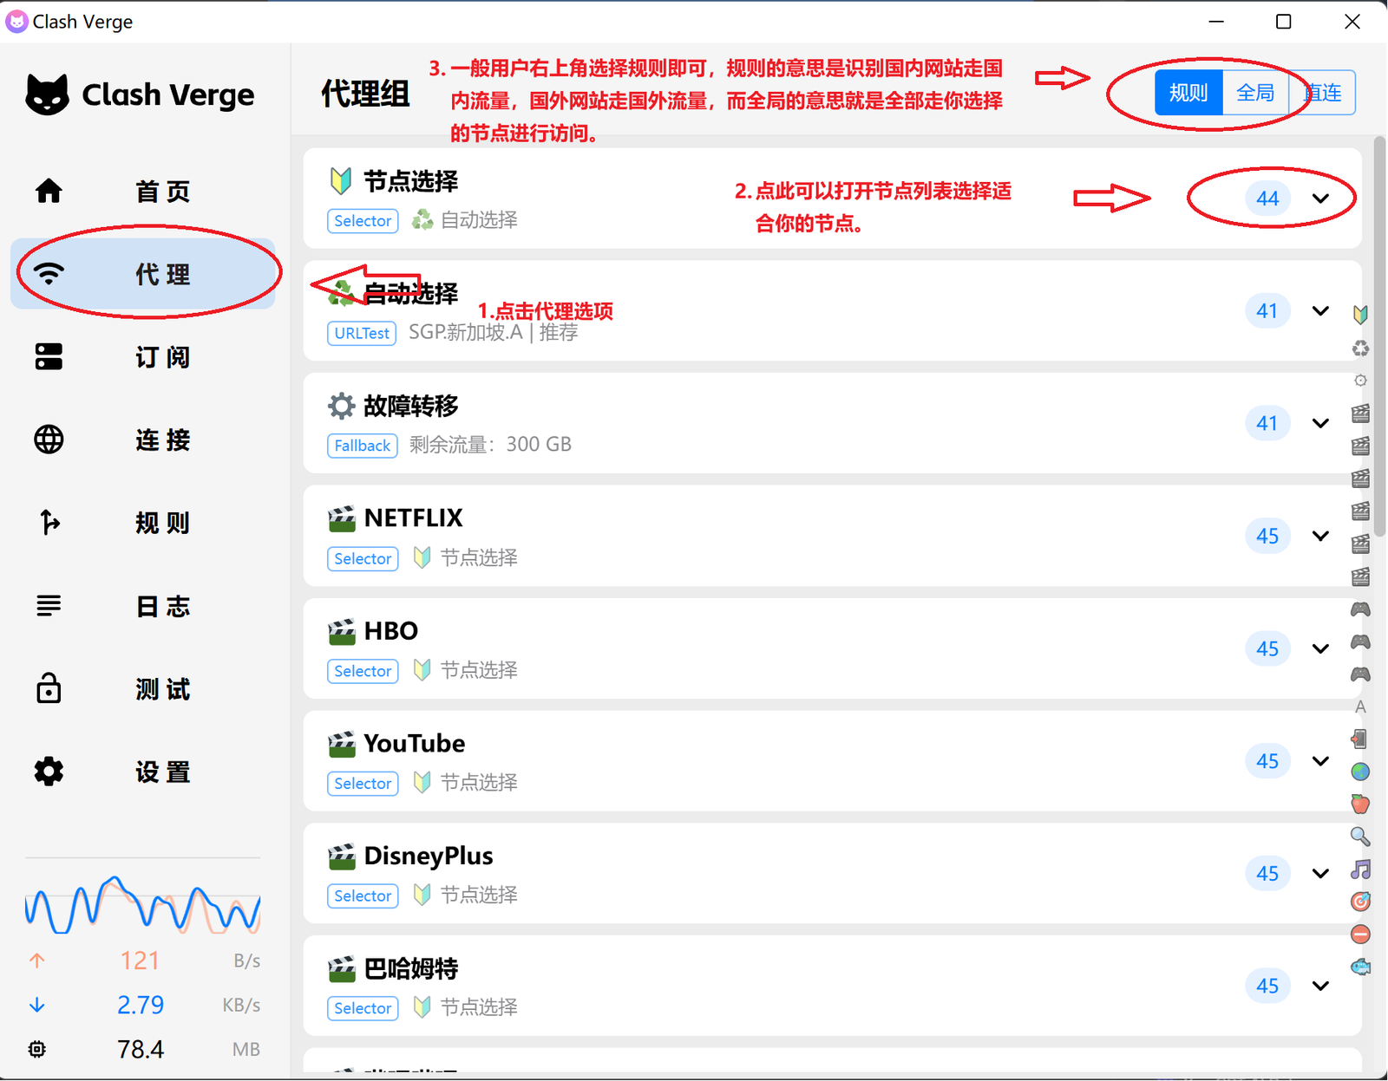Open the 订阅 subscriptions section
This screenshot has height=1081, width=1388.
pyautogui.click(x=142, y=357)
